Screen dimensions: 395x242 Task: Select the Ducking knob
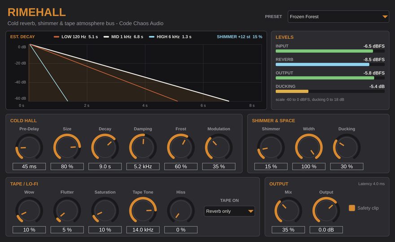point(347,147)
